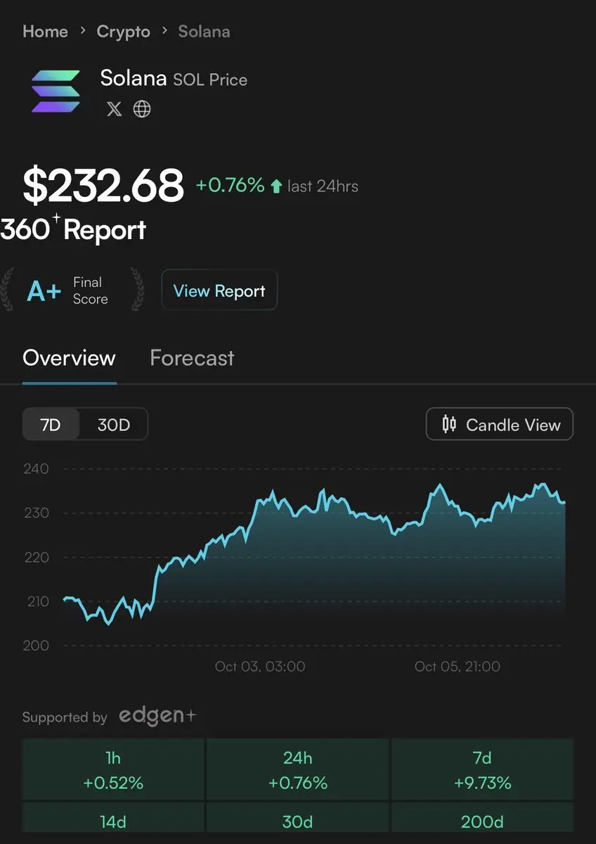Open Solana's website globe icon
The width and height of the screenshot is (596, 844).
(x=142, y=109)
